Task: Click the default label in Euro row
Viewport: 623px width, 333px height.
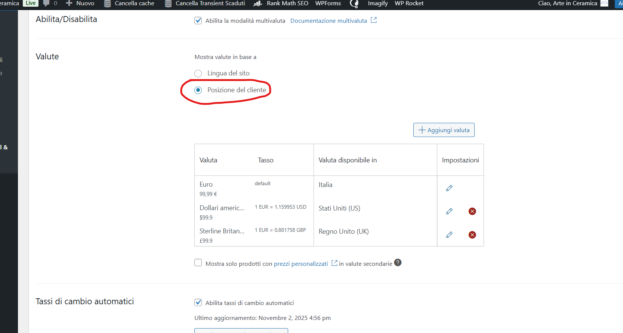Action: point(263,183)
